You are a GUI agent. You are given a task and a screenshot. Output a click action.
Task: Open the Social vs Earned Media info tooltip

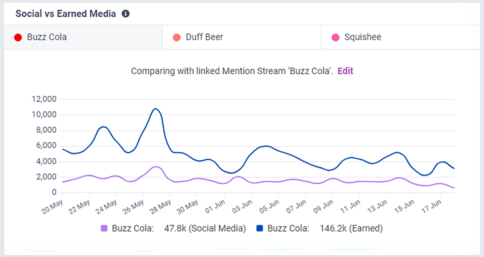tap(125, 14)
